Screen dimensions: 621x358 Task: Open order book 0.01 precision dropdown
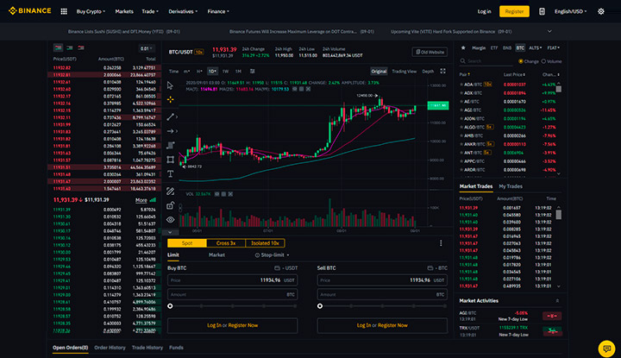(146, 48)
